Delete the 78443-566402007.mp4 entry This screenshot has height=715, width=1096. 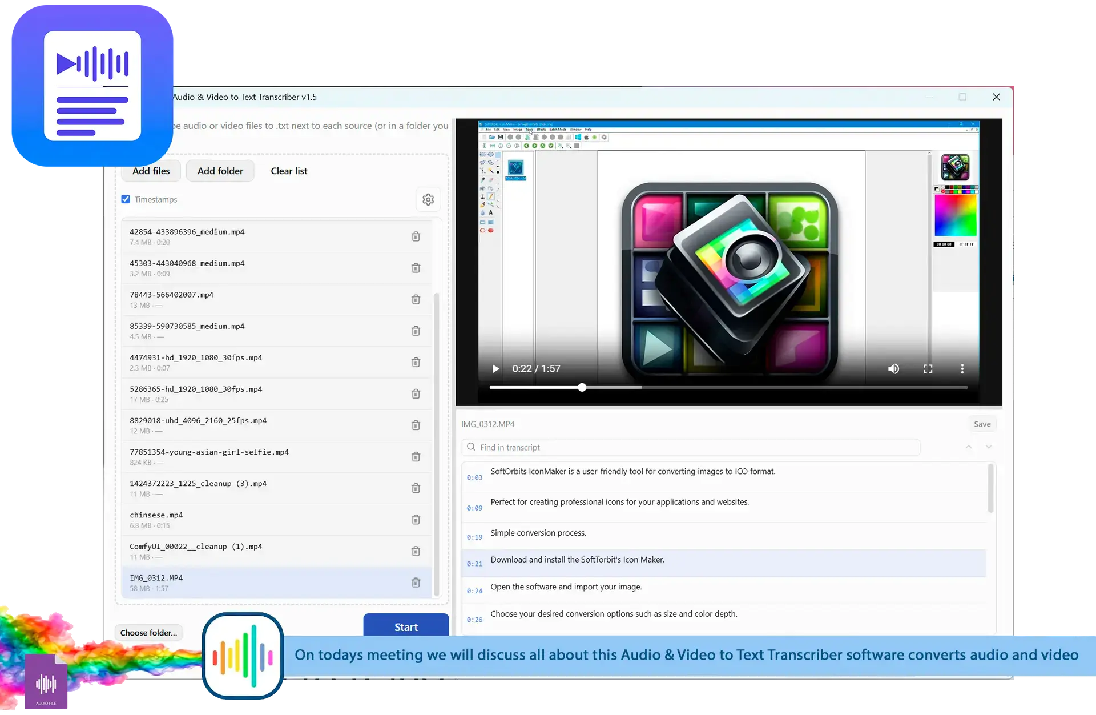pos(416,299)
